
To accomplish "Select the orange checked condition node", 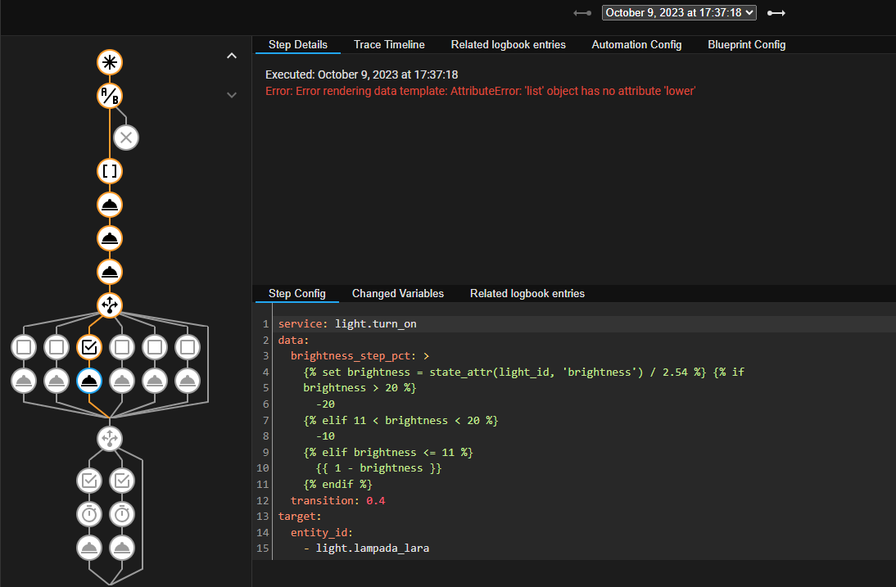I will pyautogui.click(x=88, y=346).
